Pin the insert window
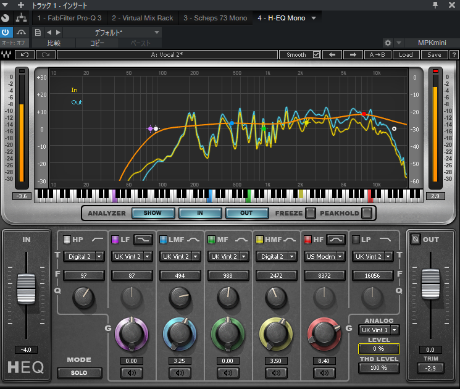This screenshot has height=389, width=460. pos(435,5)
